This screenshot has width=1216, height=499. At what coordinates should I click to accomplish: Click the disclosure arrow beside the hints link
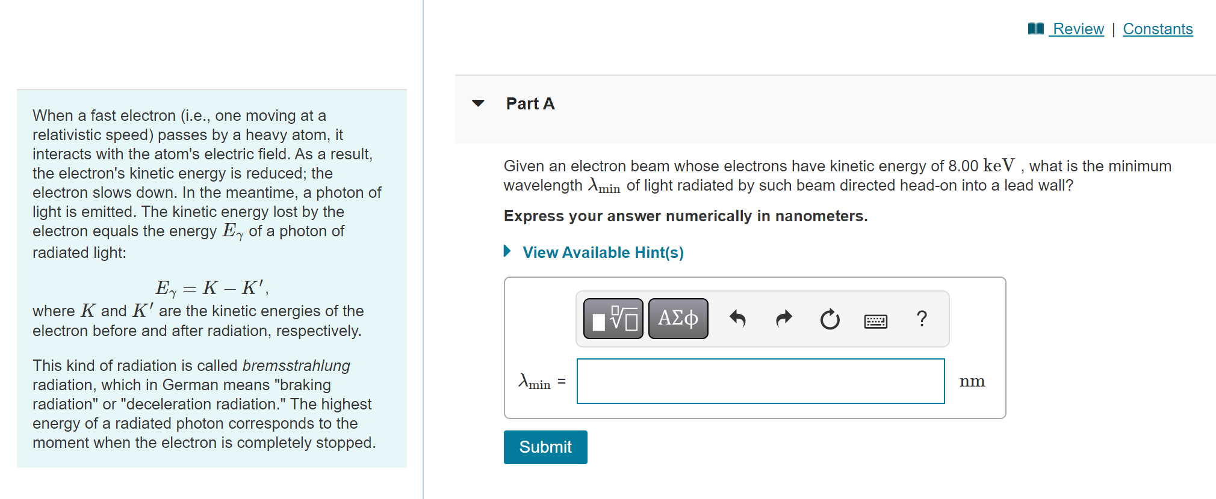click(x=506, y=251)
